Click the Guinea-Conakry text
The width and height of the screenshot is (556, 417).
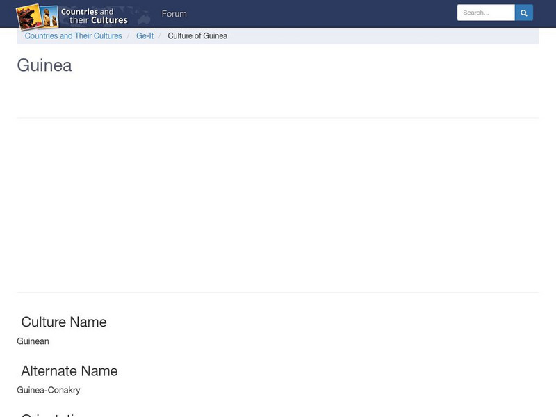[x=48, y=390]
